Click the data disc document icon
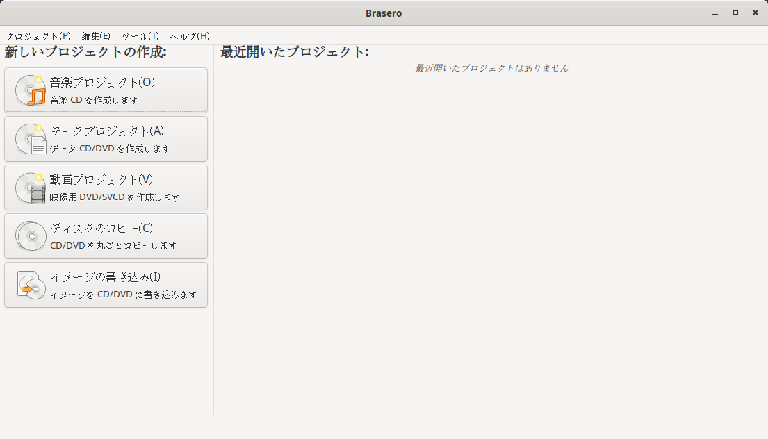This screenshot has height=439, width=768. 31,139
